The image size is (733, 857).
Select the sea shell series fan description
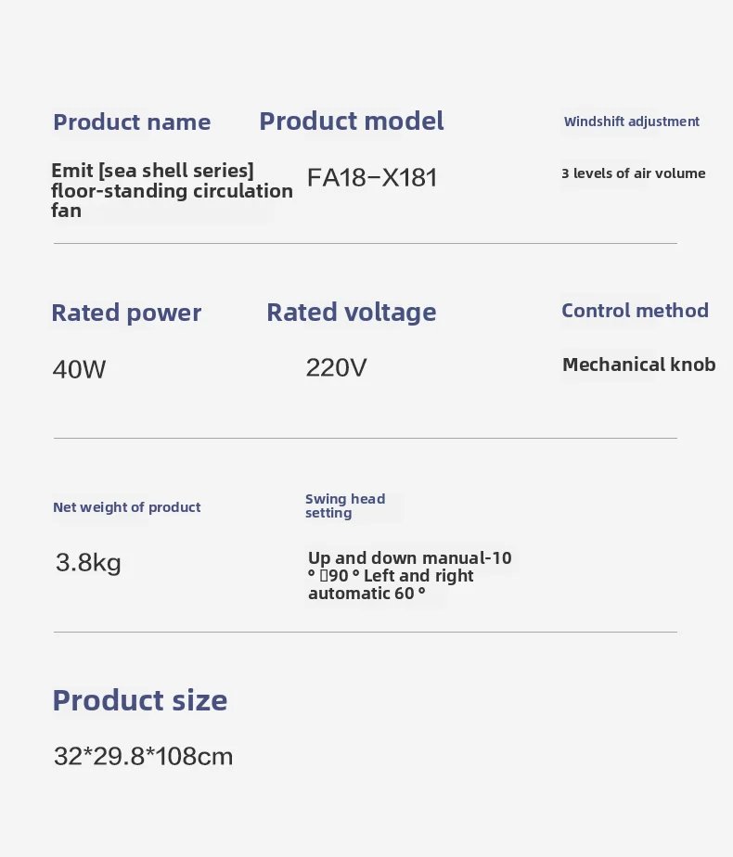172,190
